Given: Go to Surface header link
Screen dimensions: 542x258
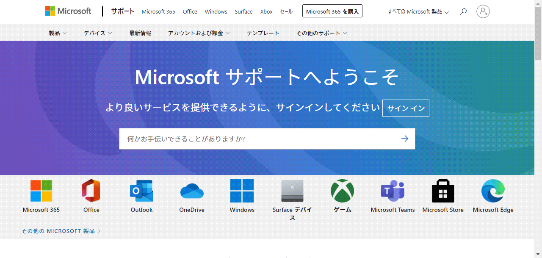Looking at the screenshot, I should tap(244, 11).
